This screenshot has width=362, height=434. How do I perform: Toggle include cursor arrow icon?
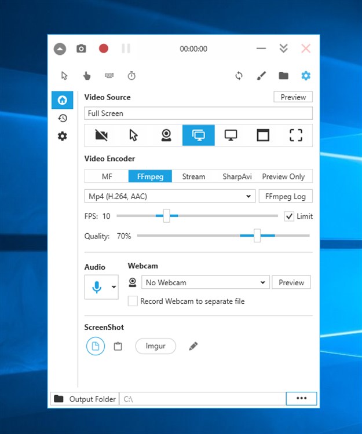[64, 76]
